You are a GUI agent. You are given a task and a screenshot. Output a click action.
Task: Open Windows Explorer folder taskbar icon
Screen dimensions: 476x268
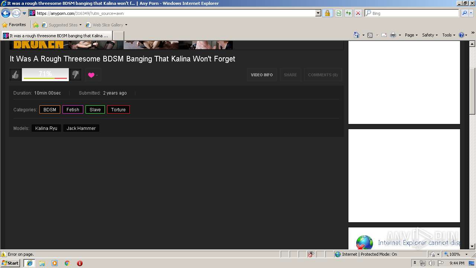click(x=42, y=263)
